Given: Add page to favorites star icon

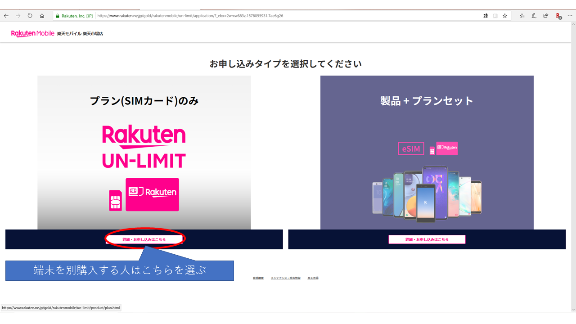Looking at the screenshot, I should 505,16.
